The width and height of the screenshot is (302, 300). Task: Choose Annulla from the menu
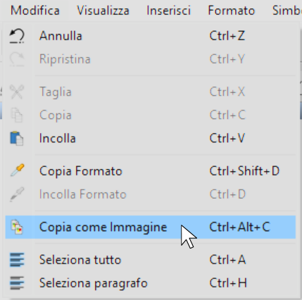pos(151,36)
